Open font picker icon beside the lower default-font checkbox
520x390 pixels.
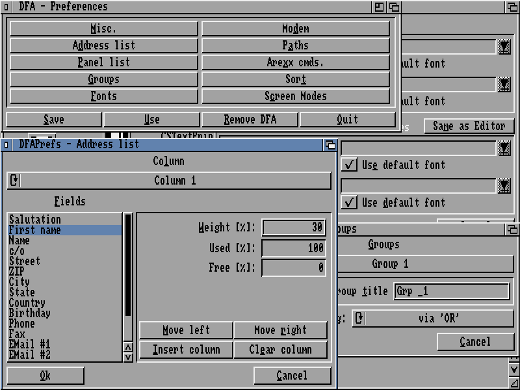[504, 186]
